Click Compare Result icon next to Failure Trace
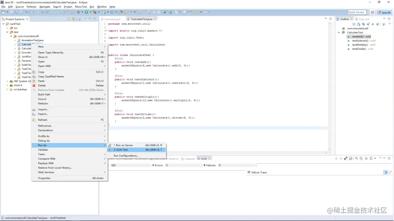The width and height of the screenshot is (394, 221). click(390, 172)
